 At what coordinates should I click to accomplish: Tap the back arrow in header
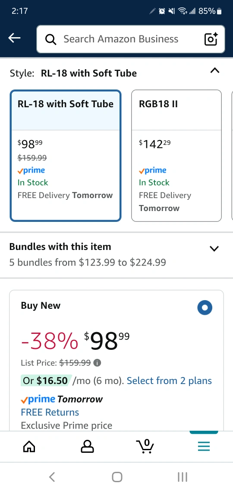point(14,38)
